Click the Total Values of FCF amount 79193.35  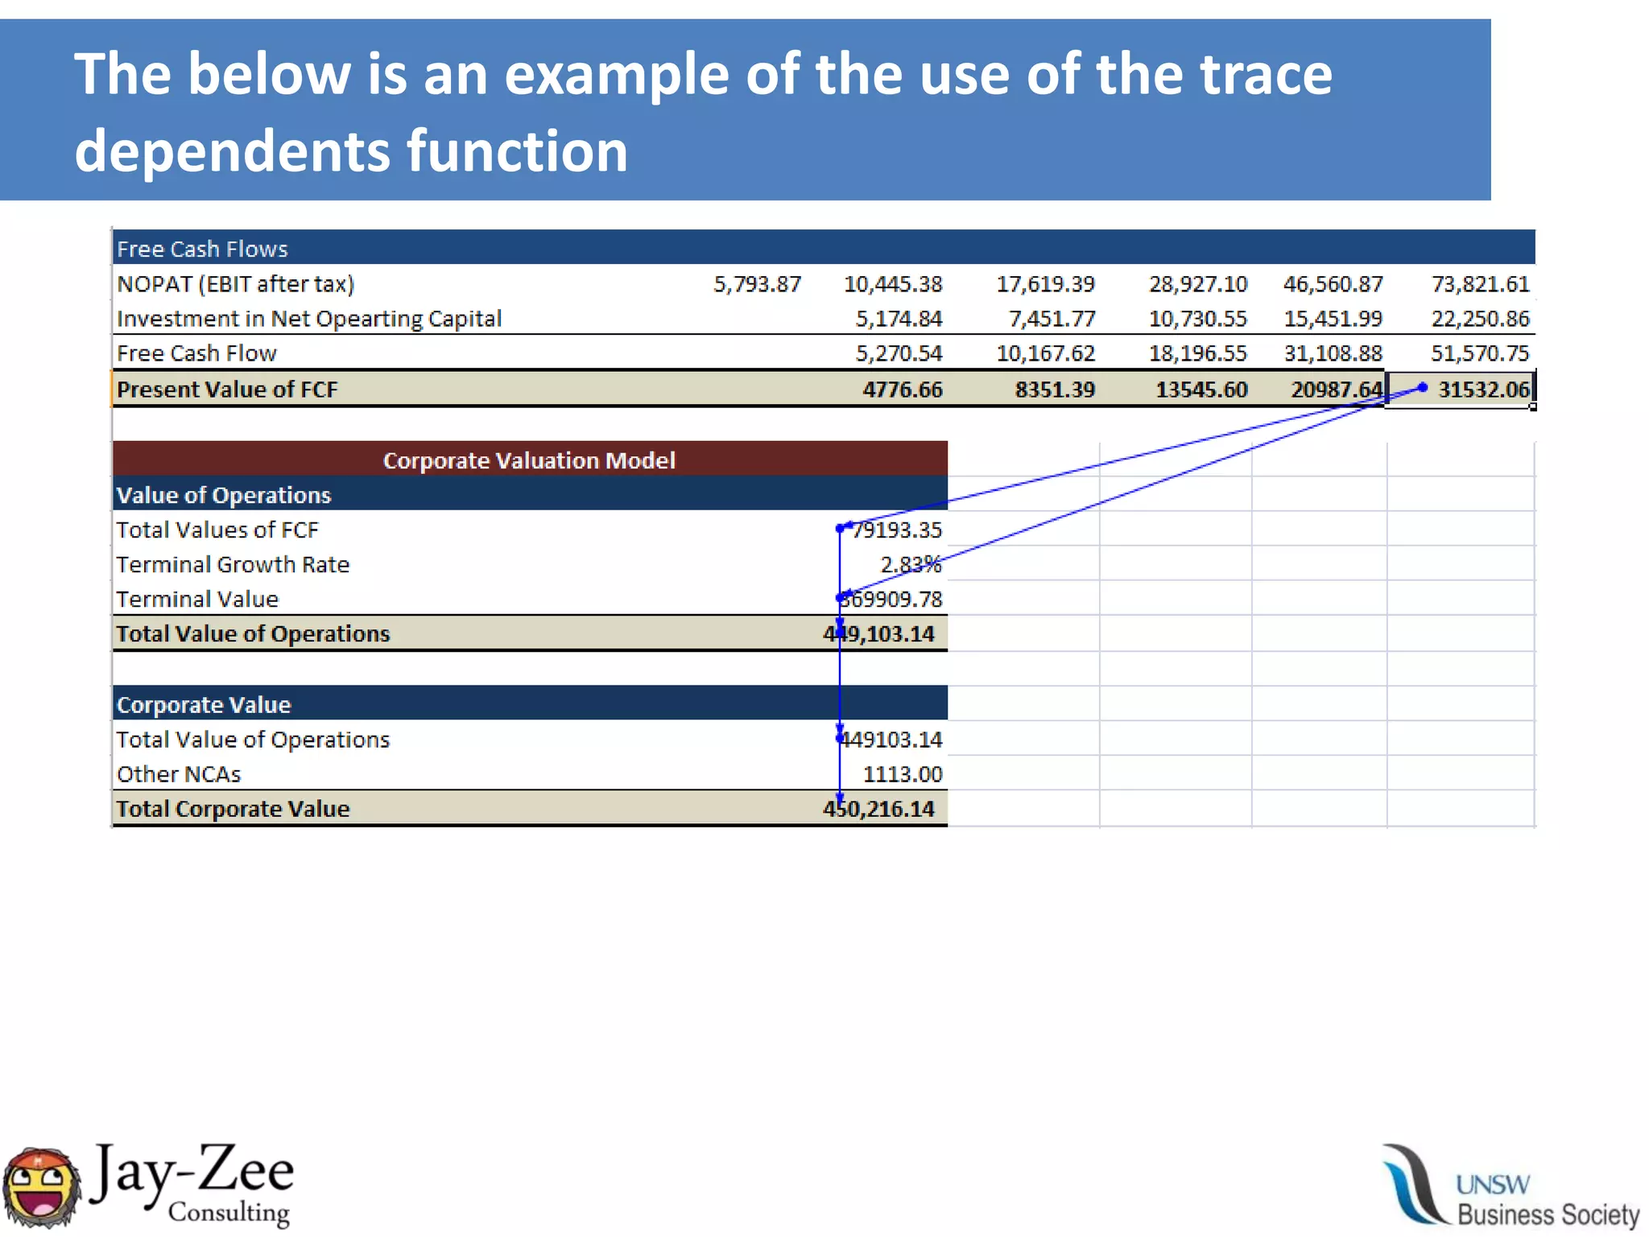897,530
